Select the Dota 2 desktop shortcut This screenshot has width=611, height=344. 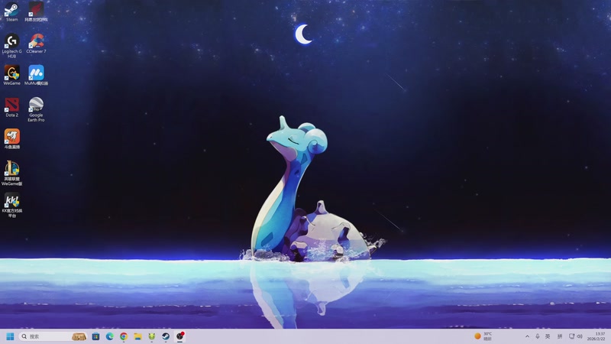coord(11,107)
